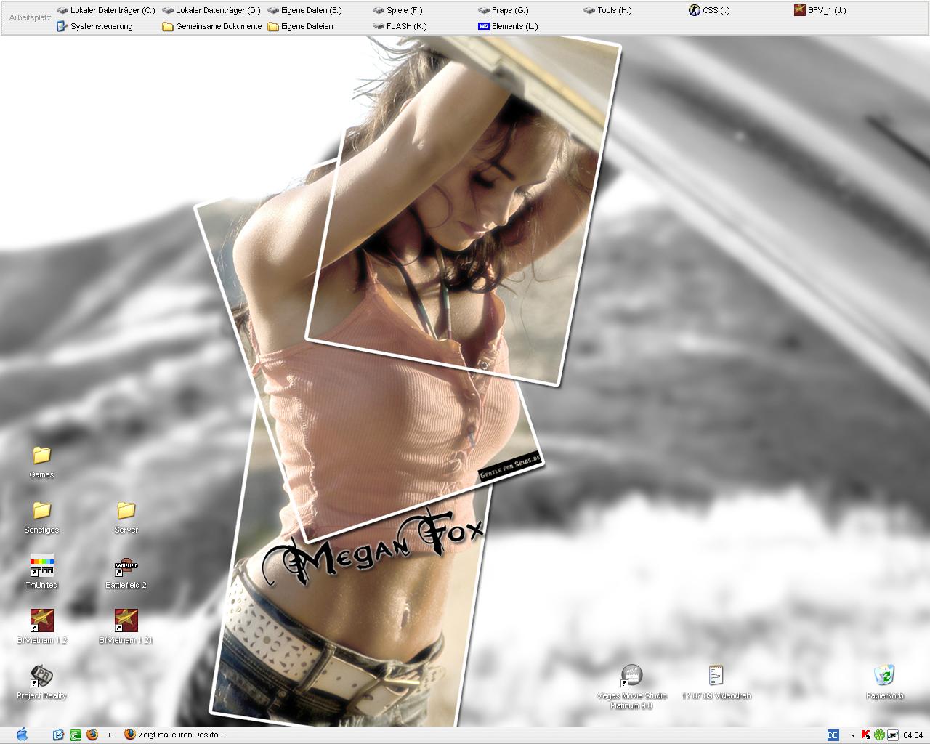This screenshot has width=930, height=744.
Task: Open Spiele (F:) drive
Action: pyautogui.click(x=398, y=10)
